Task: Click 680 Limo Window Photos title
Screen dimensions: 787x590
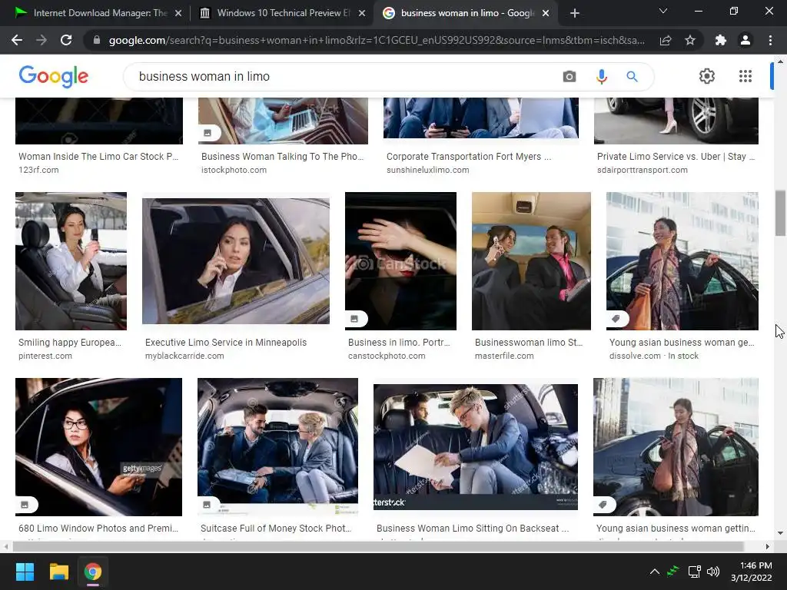Action: (98, 529)
